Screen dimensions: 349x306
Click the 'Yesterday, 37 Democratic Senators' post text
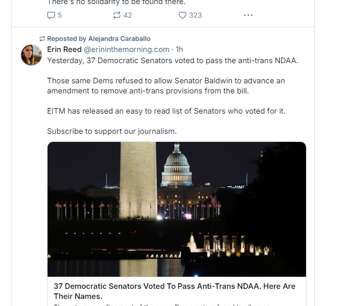tap(172, 61)
